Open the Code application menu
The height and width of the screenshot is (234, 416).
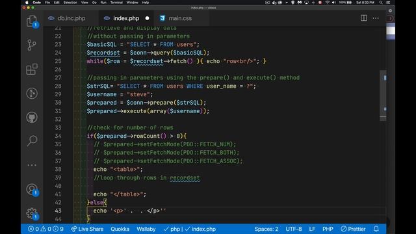[36, 3]
